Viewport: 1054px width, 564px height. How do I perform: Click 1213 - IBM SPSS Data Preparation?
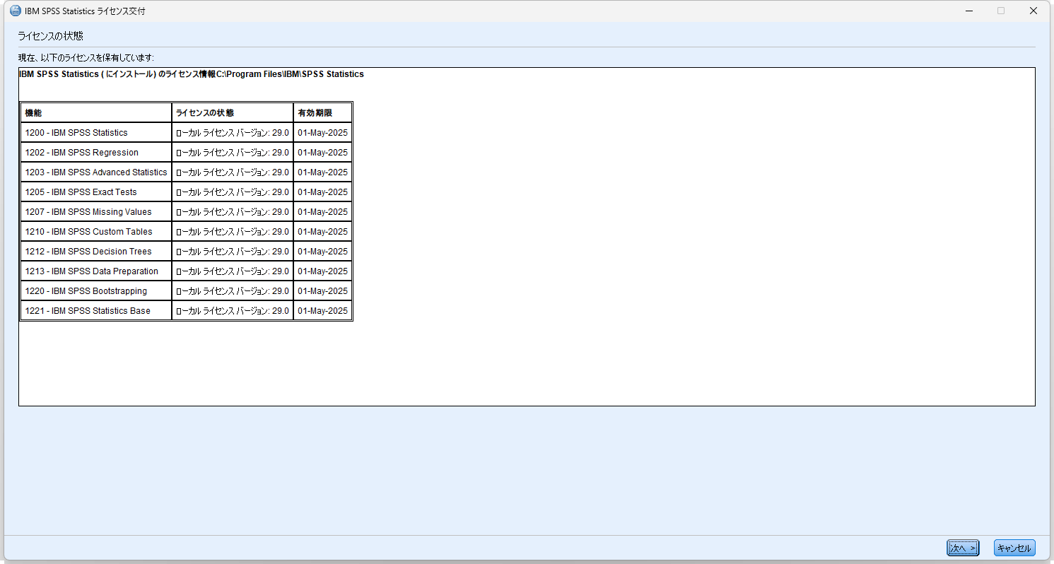click(x=91, y=271)
